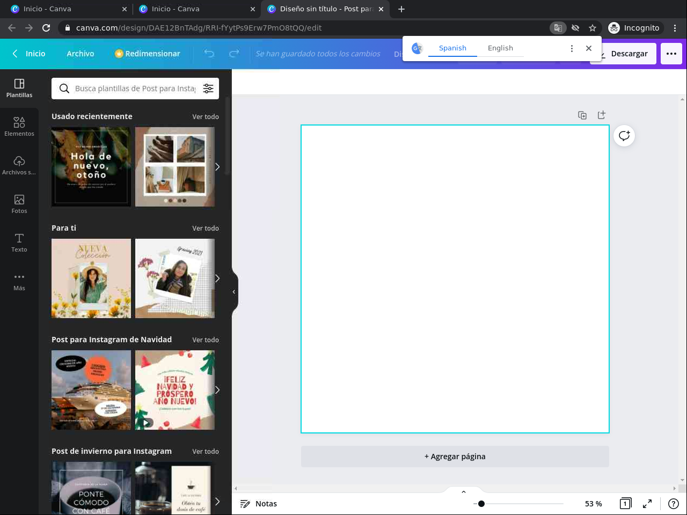
Task: Select English in translate popup
Action: point(500,48)
